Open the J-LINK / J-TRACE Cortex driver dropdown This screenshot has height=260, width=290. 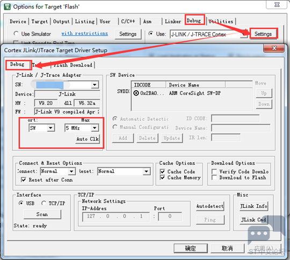244,34
